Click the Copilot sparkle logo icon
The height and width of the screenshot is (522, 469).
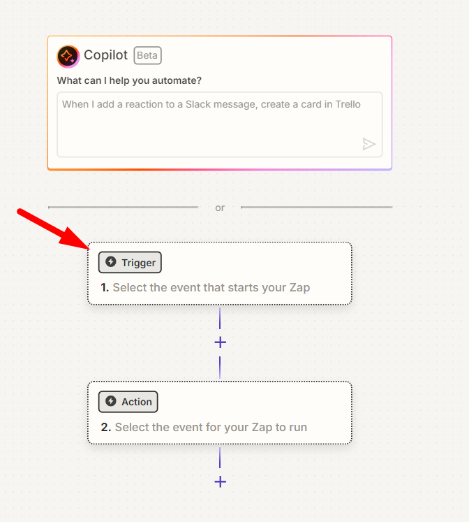click(68, 56)
